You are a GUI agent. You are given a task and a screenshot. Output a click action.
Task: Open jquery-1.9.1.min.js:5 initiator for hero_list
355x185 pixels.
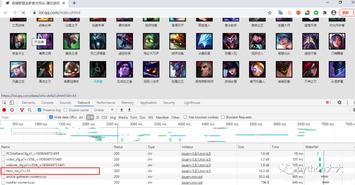pos(196,171)
